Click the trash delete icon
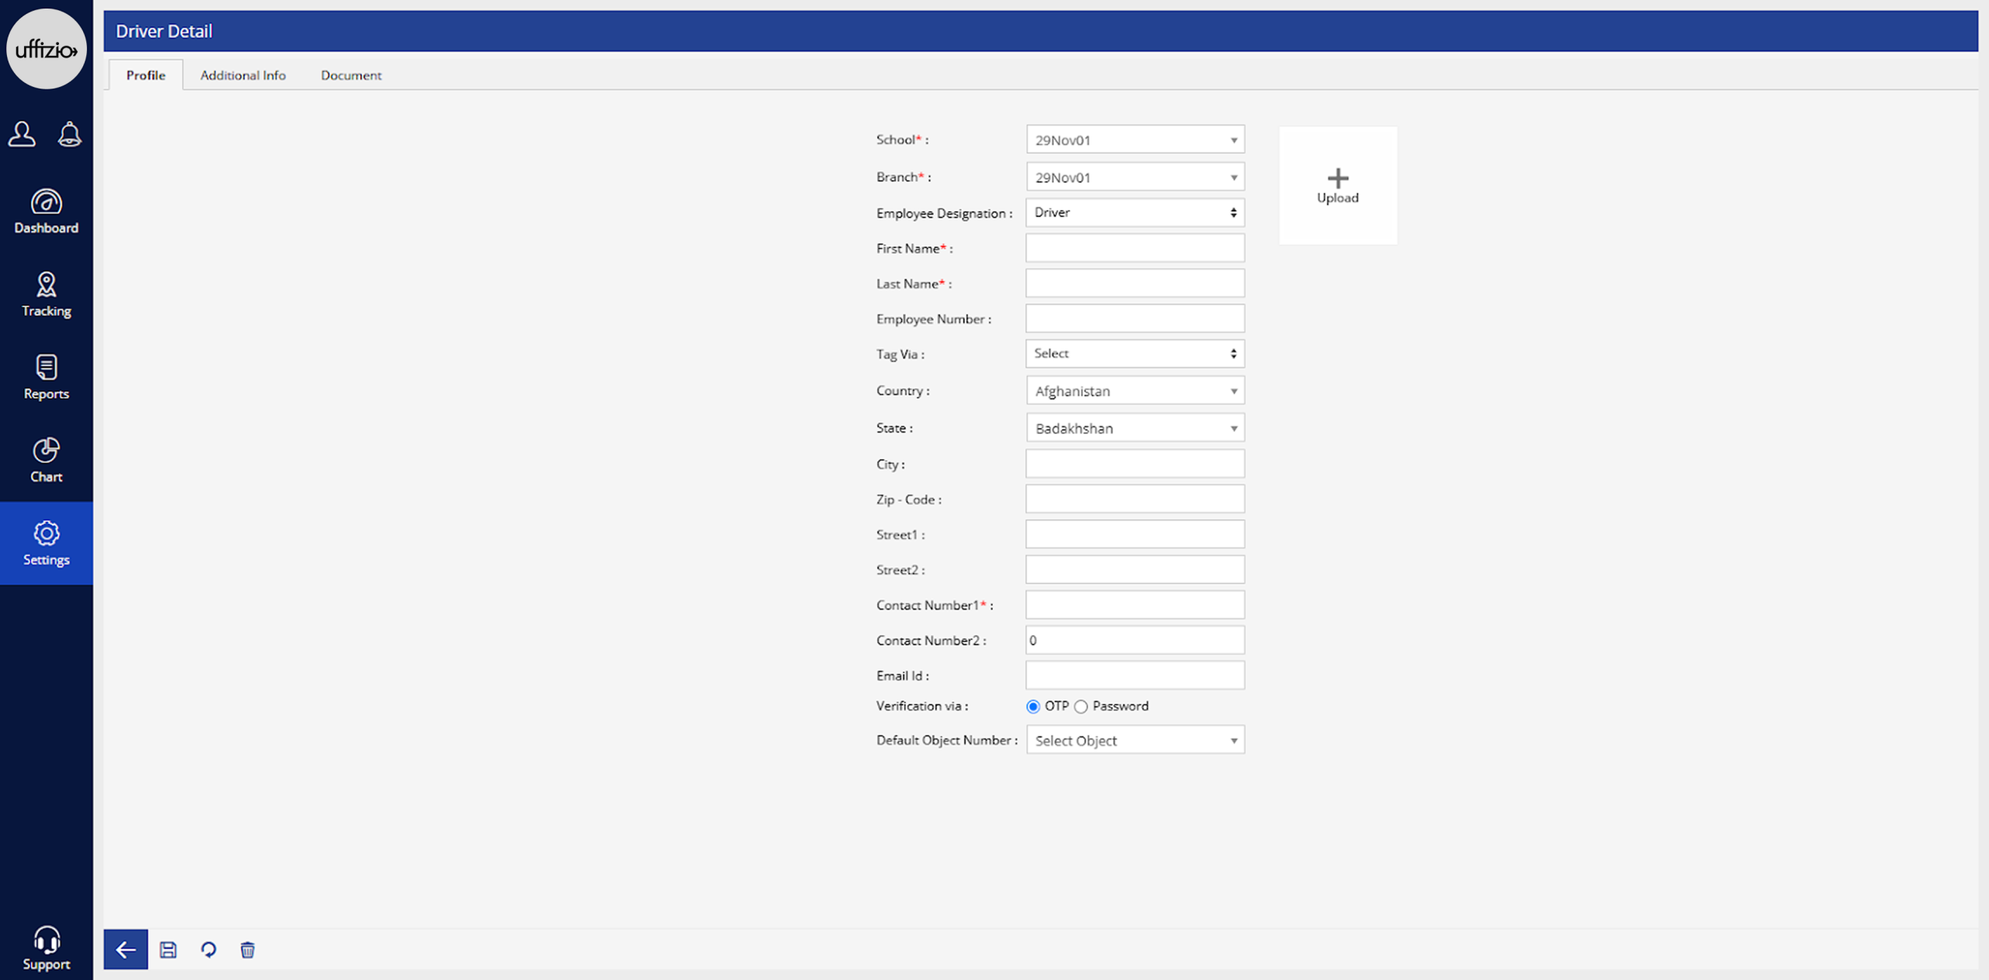 247,949
